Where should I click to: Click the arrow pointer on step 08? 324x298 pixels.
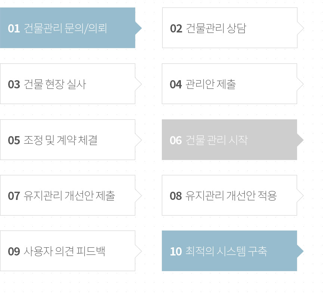click(x=300, y=195)
